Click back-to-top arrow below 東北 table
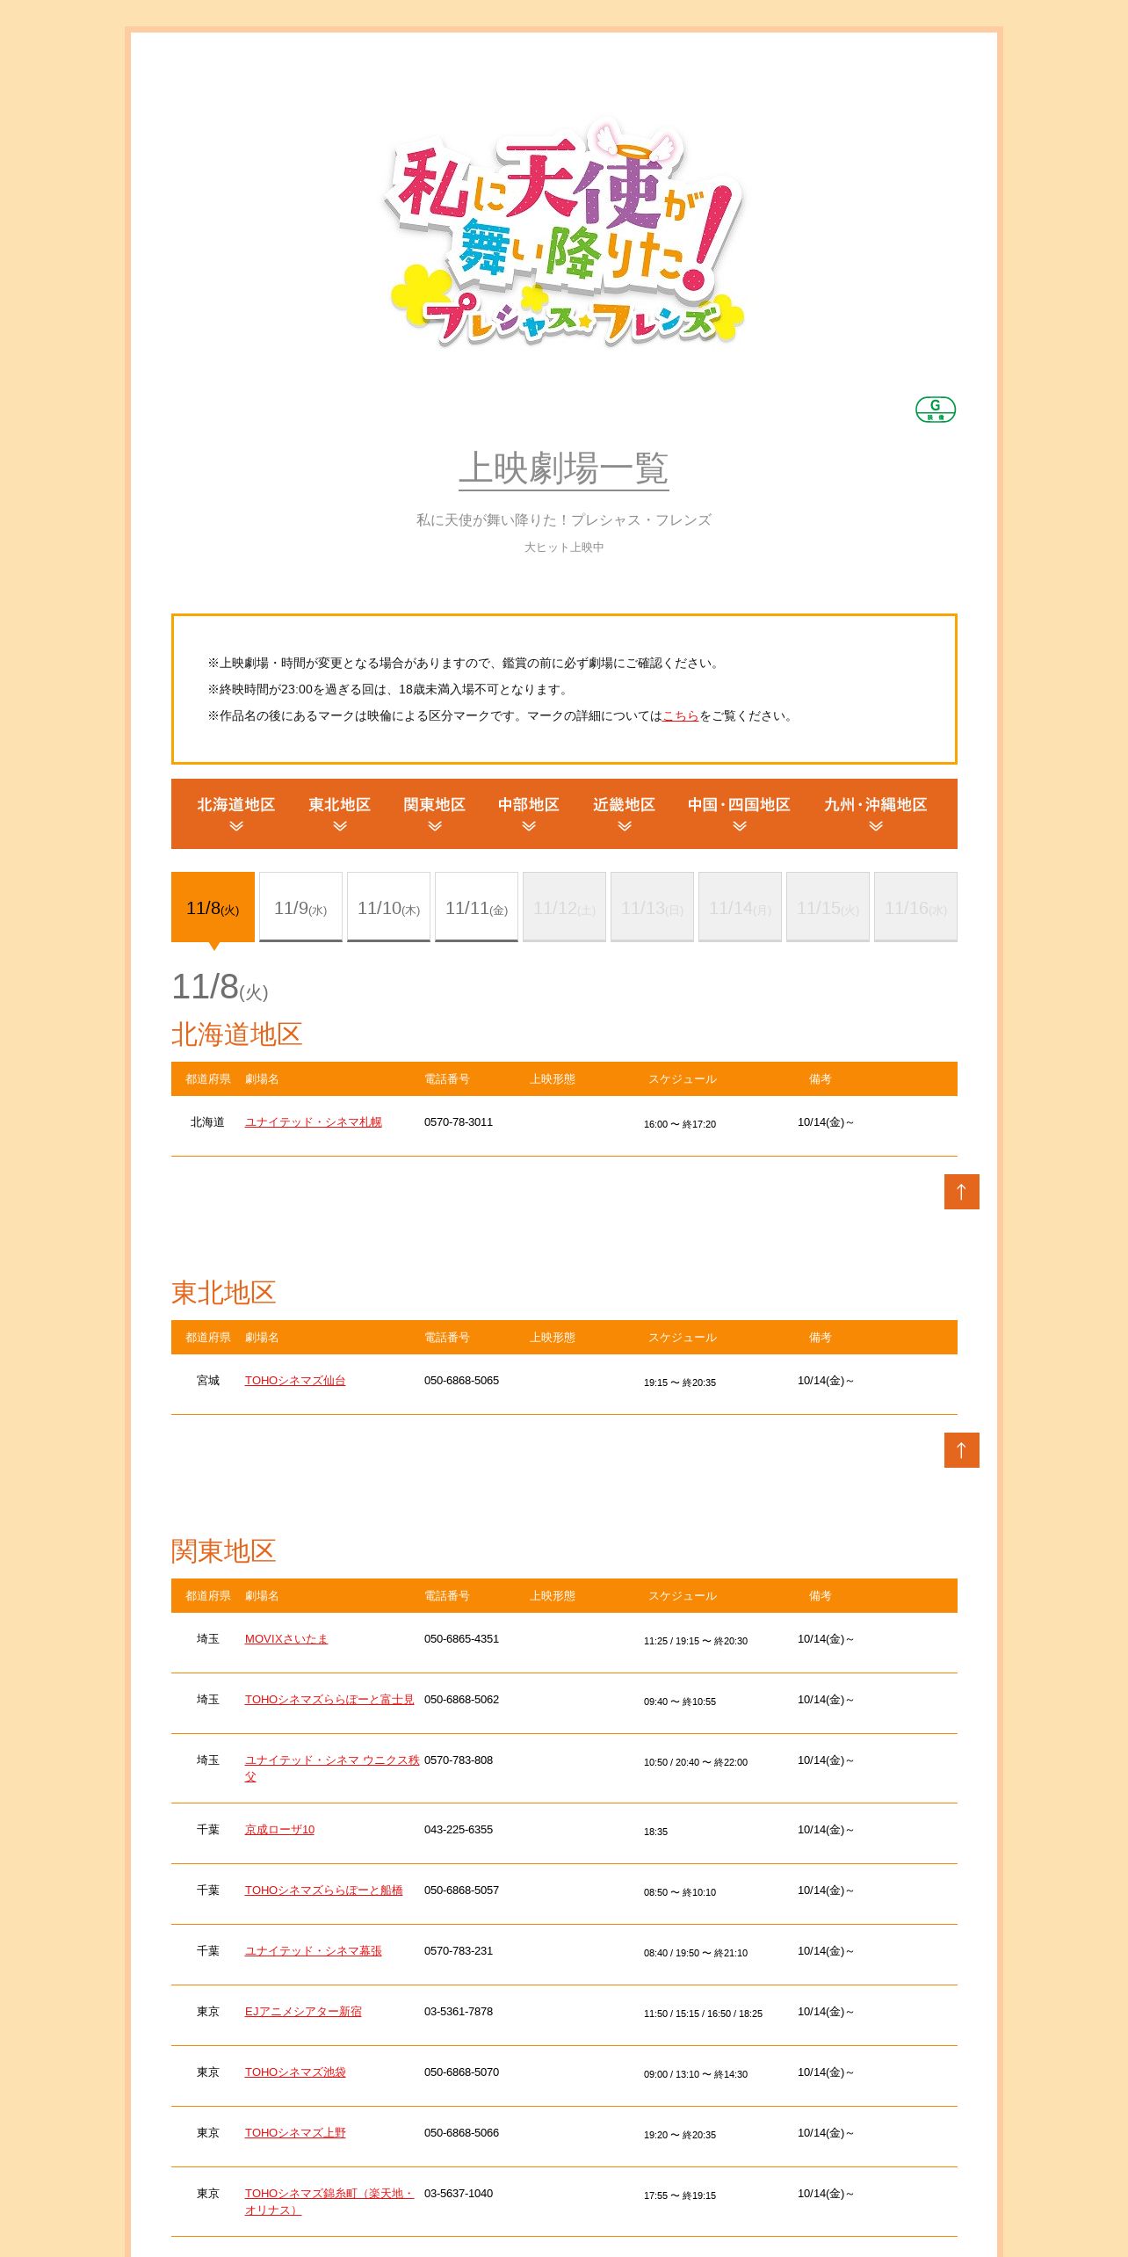Image resolution: width=1128 pixels, height=2257 pixels. coord(962,1450)
